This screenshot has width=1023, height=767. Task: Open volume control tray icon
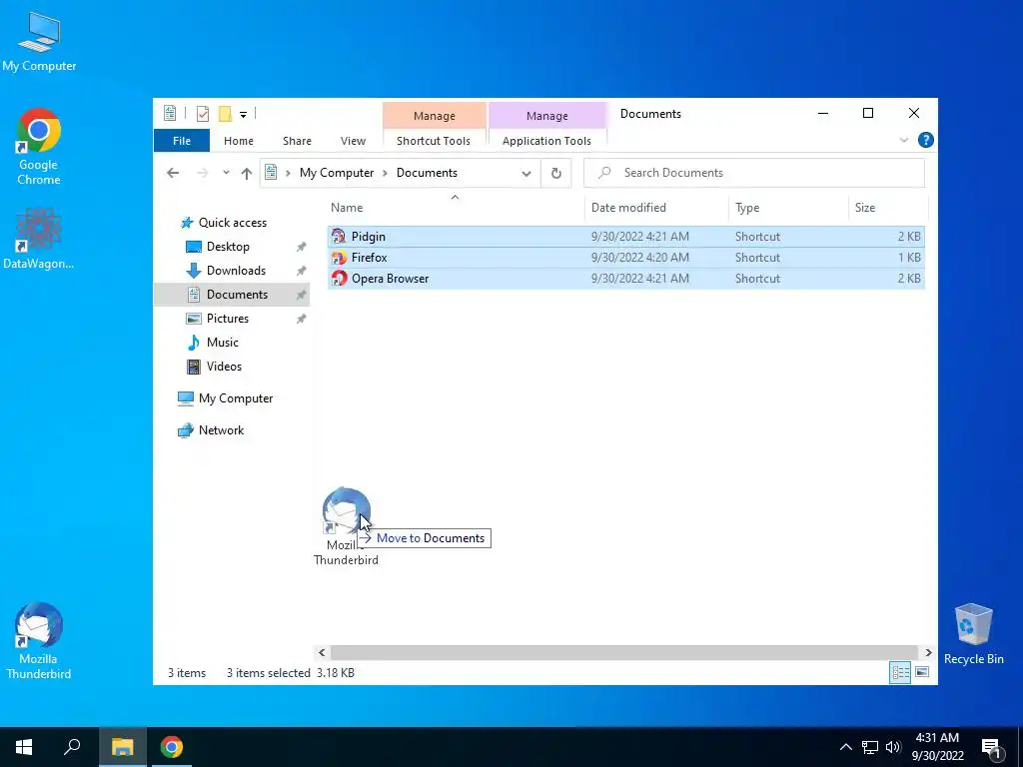(893, 747)
